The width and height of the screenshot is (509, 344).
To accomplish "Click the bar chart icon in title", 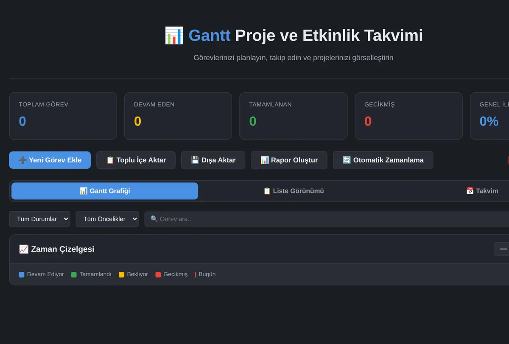I will (x=174, y=36).
